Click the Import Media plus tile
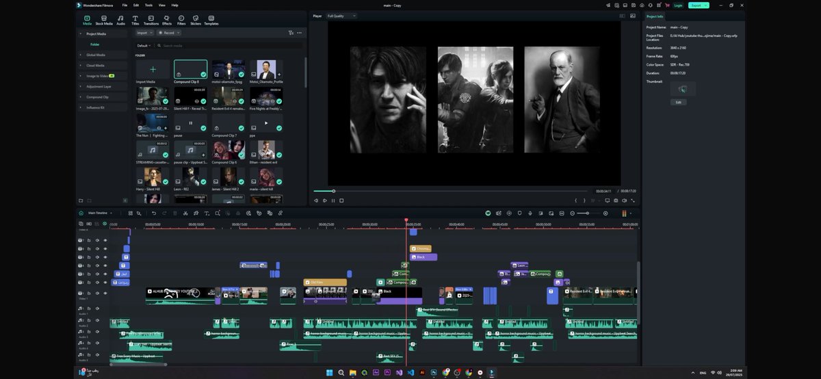Screen dimensions: 821x379 coord(153,70)
